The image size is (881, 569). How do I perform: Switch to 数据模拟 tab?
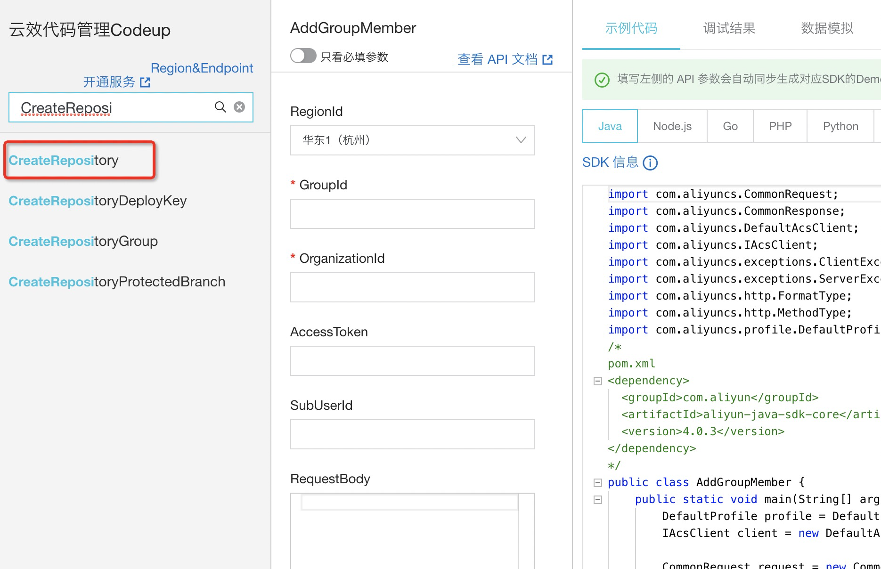[x=827, y=28]
